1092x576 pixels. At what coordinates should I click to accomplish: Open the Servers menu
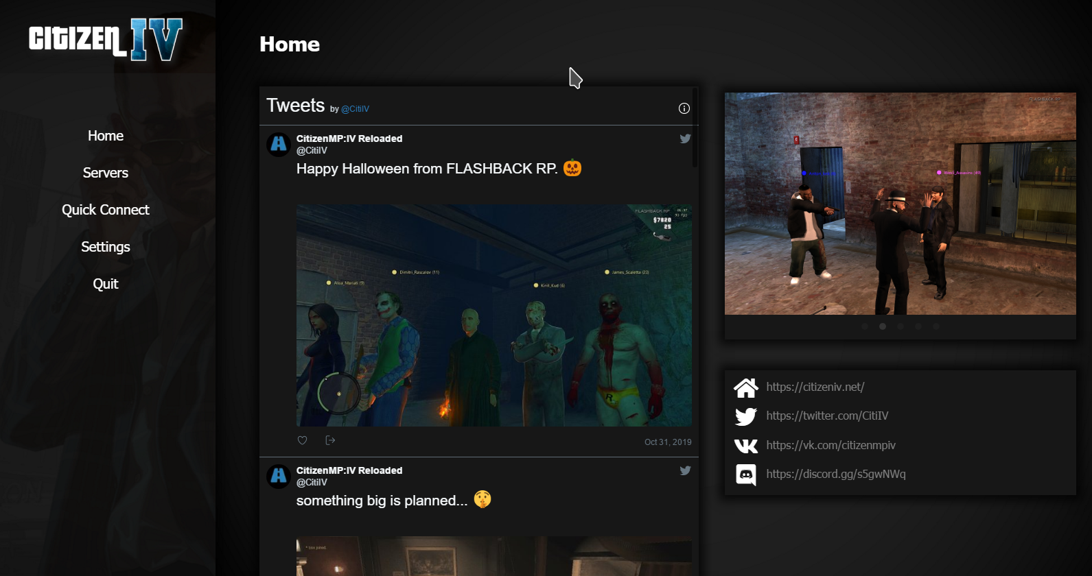tap(106, 173)
